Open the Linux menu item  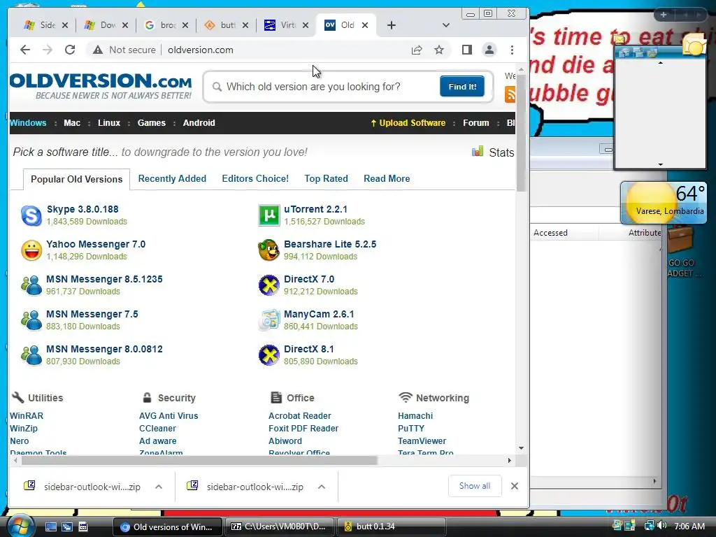tap(109, 123)
